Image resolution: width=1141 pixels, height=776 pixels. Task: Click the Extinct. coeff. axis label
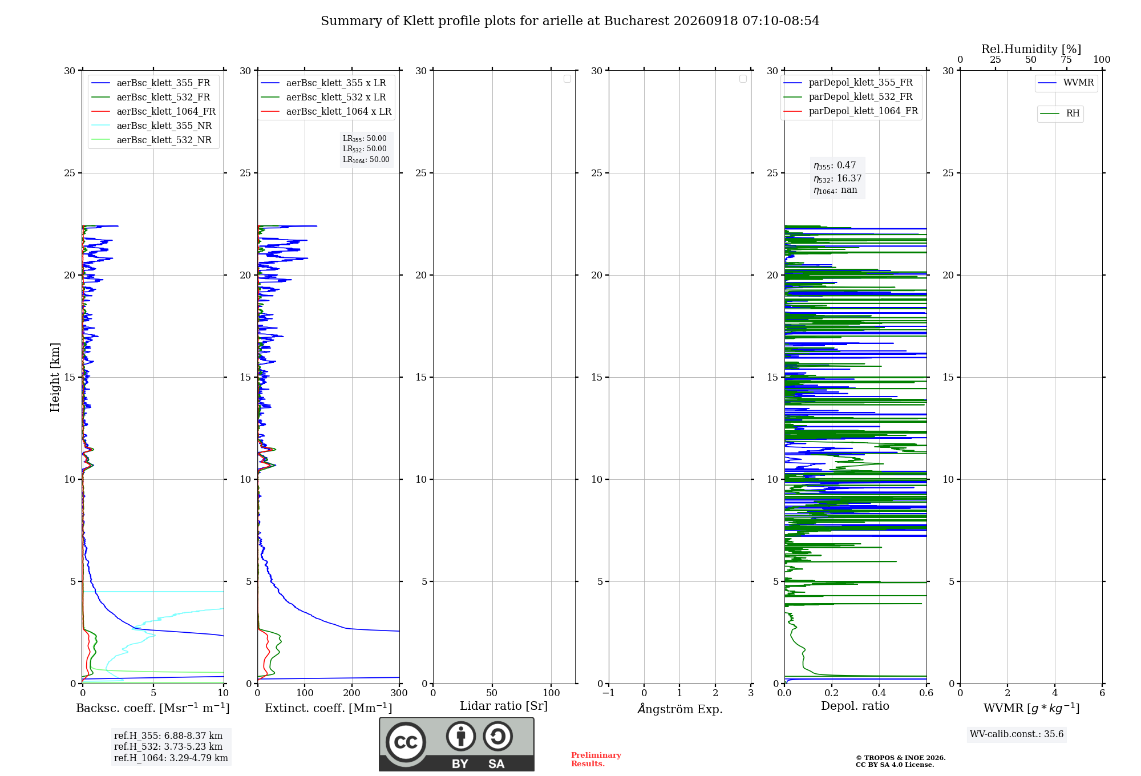pyautogui.click(x=329, y=708)
